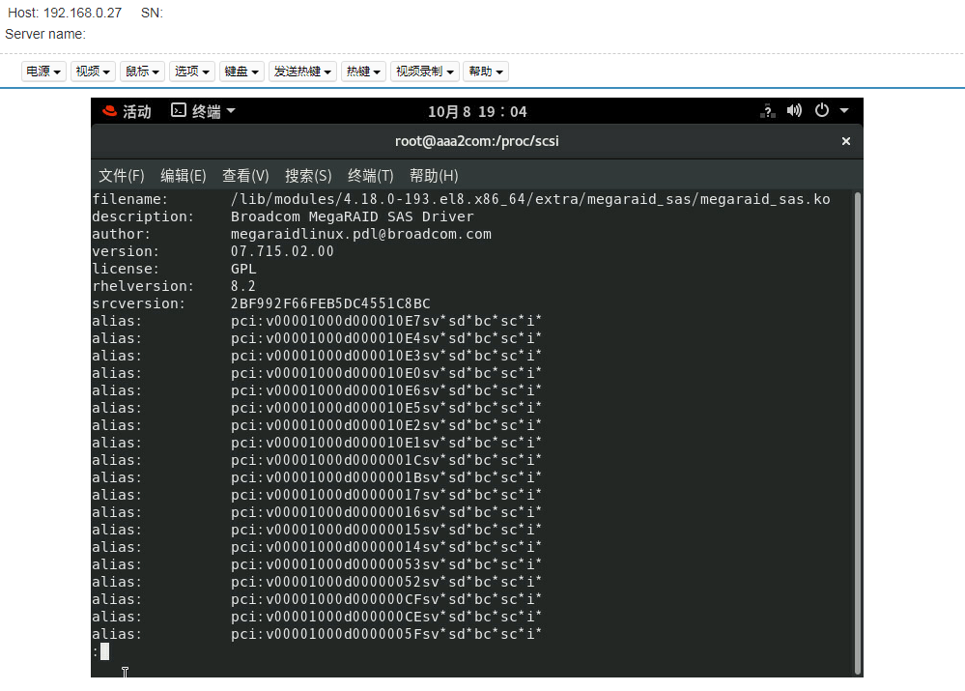Click the Red Hat logo icon
Screen dimensions: 965x691
109,111
